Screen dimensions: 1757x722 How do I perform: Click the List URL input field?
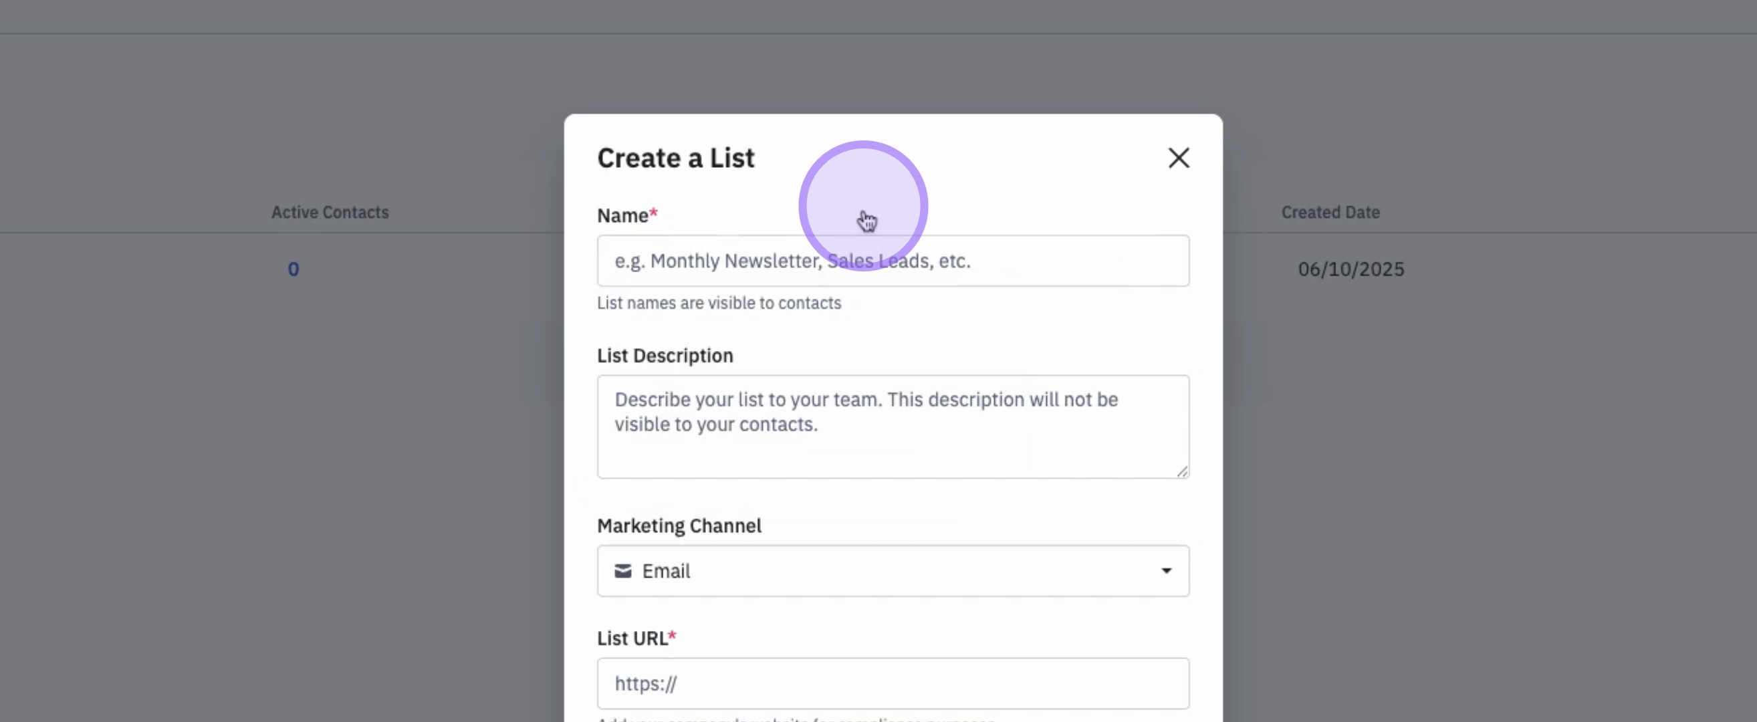(x=892, y=683)
